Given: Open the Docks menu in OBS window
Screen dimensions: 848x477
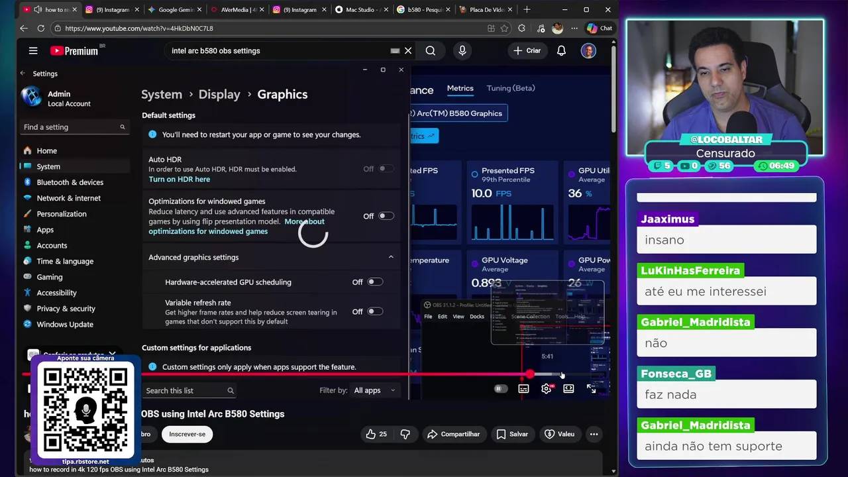Looking at the screenshot, I should point(477,317).
